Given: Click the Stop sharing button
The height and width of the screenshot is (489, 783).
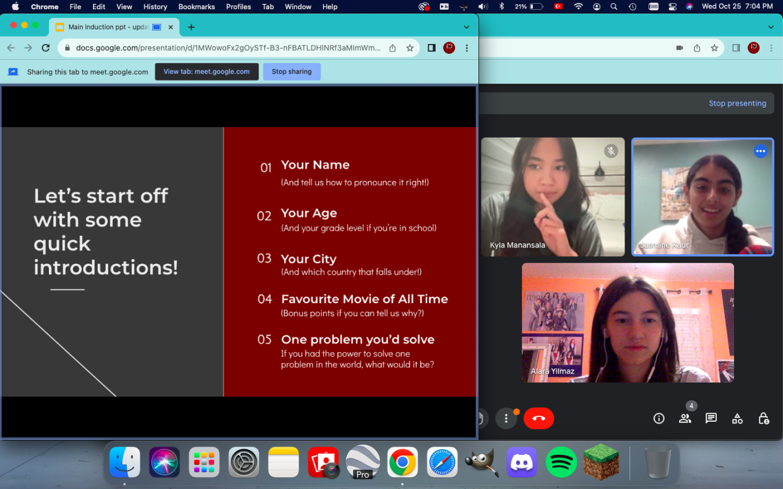Looking at the screenshot, I should pyautogui.click(x=291, y=72).
